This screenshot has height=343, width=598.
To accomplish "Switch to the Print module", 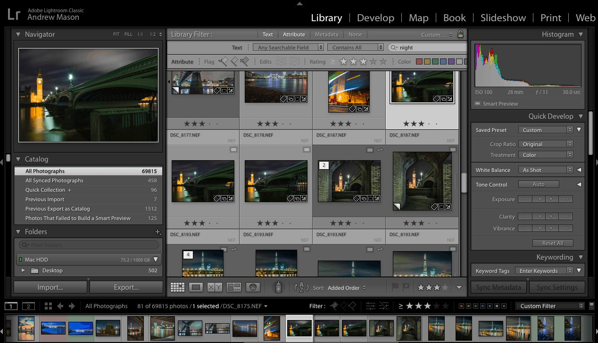I will [x=551, y=18].
